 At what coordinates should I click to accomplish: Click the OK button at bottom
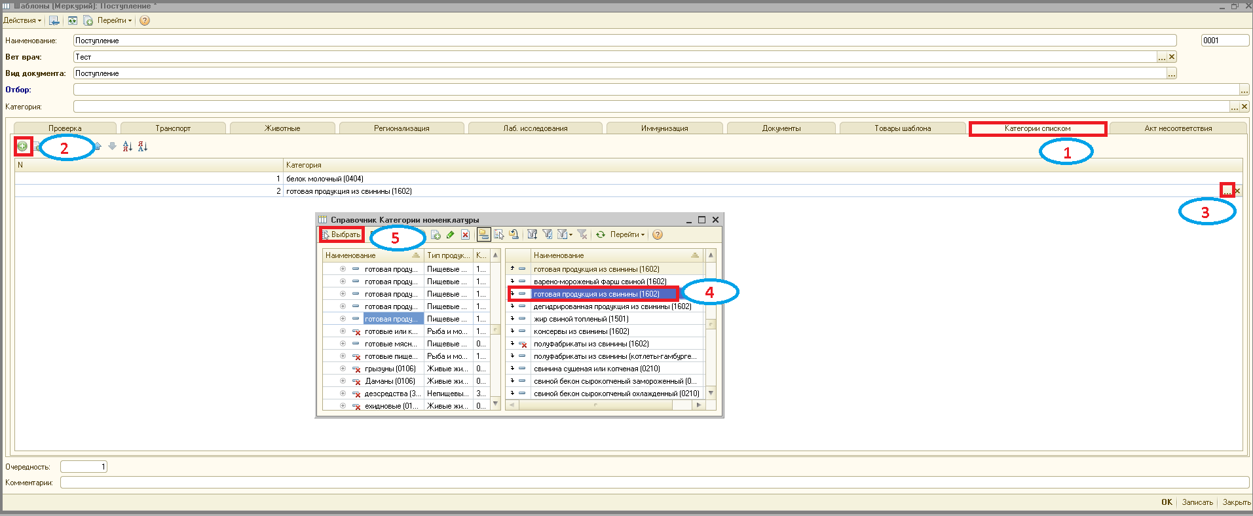1167,502
